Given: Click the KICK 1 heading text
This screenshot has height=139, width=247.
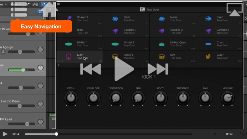Looking at the screenshot, I should (149, 77).
